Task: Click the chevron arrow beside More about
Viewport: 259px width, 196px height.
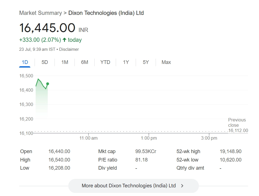Action: pyautogui.click(x=182, y=186)
